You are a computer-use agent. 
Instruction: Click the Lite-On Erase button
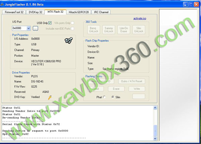(x=124, y=29)
